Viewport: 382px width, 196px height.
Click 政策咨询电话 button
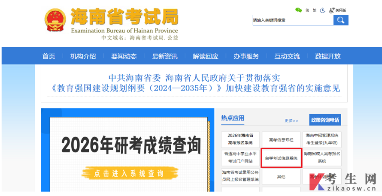point(325,120)
